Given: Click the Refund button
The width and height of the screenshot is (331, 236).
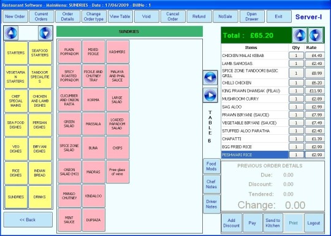Looking at the screenshot, I should (199, 17).
